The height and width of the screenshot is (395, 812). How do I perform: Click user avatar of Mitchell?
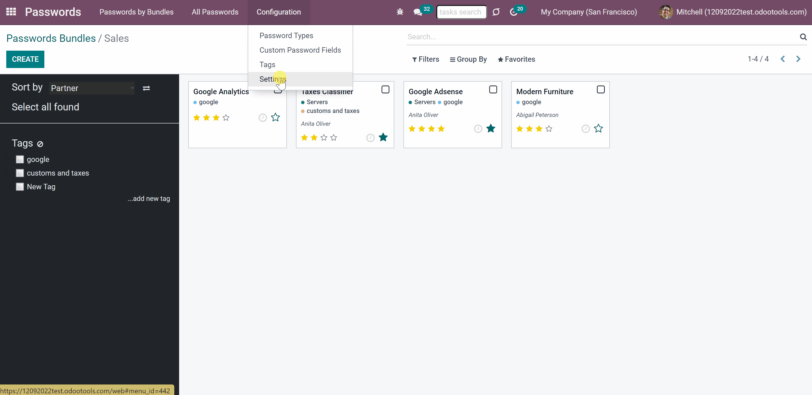[x=666, y=12]
